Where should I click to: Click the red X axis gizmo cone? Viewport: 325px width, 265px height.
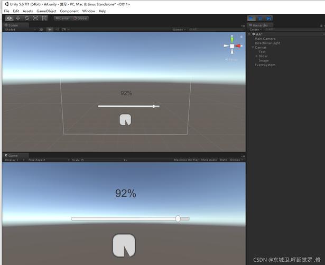[x=238, y=46]
